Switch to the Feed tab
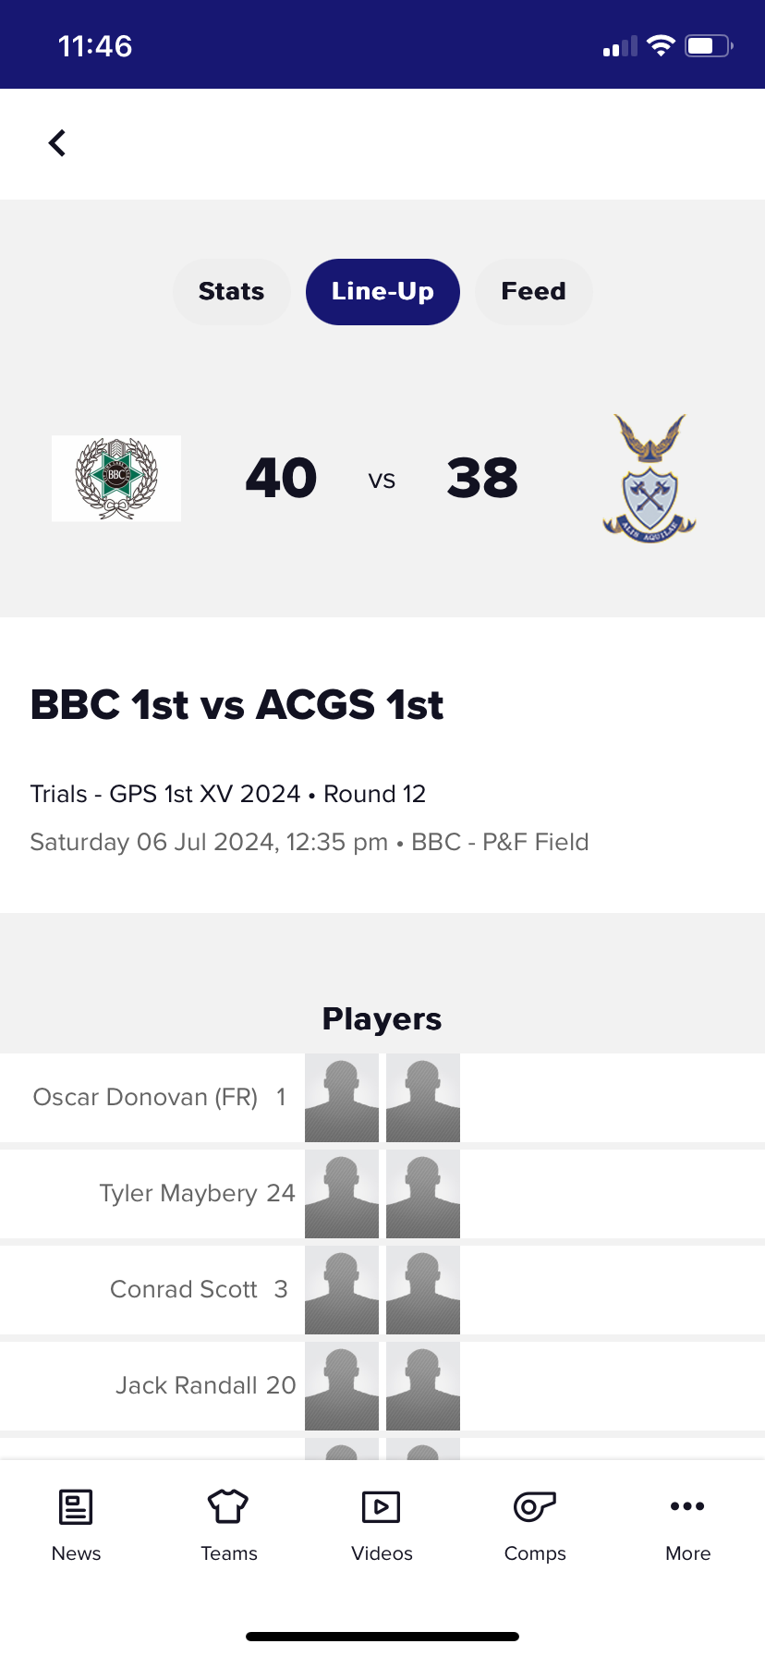The height and width of the screenshot is (1656, 765). click(x=533, y=292)
